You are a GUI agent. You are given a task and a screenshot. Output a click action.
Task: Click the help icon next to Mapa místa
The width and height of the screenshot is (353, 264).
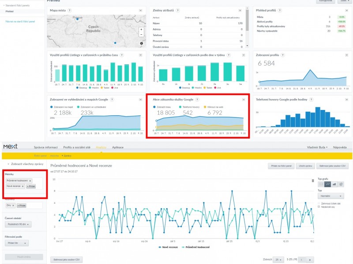click(70, 10)
